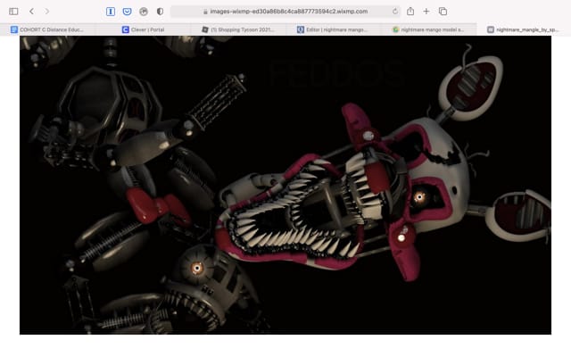571x357 pixels.
Task: Reload the current page
Action: pyautogui.click(x=395, y=12)
